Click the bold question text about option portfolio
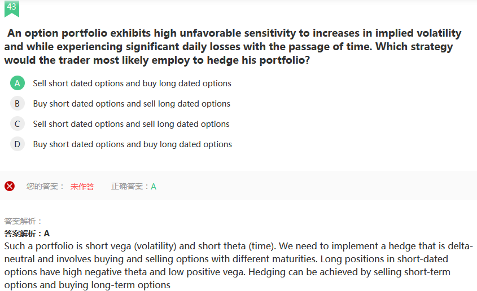 [x=231, y=47]
